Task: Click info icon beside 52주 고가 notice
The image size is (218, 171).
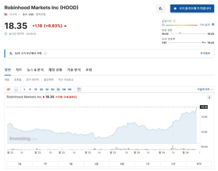Action: point(45,53)
